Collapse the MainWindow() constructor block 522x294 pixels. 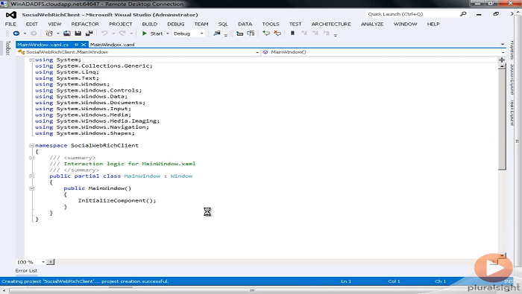(x=31, y=188)
